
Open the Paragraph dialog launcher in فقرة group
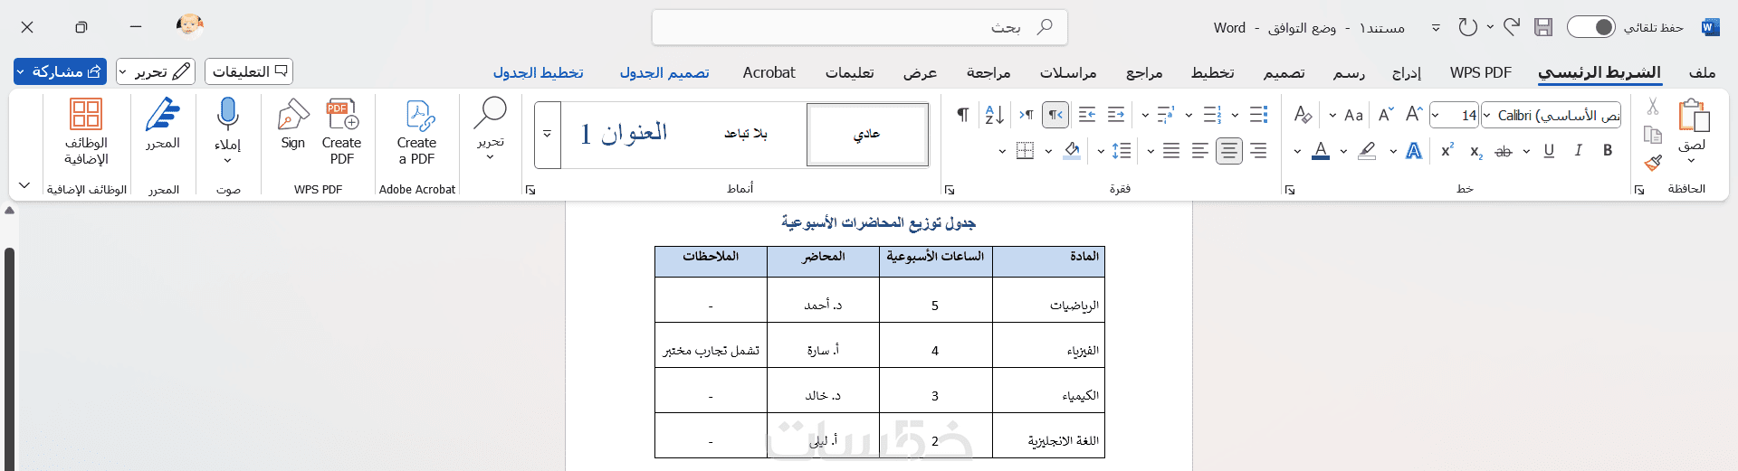pyautogui.click(x=949, y=190)
